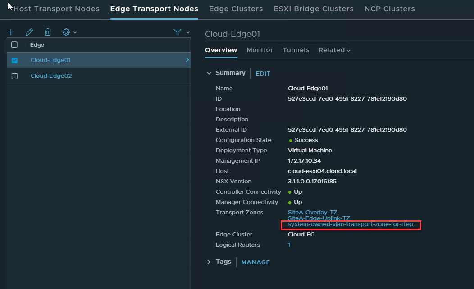This screenshot has width=474, height=289.
Task: Collapse the Summary section
Action: 209,73
